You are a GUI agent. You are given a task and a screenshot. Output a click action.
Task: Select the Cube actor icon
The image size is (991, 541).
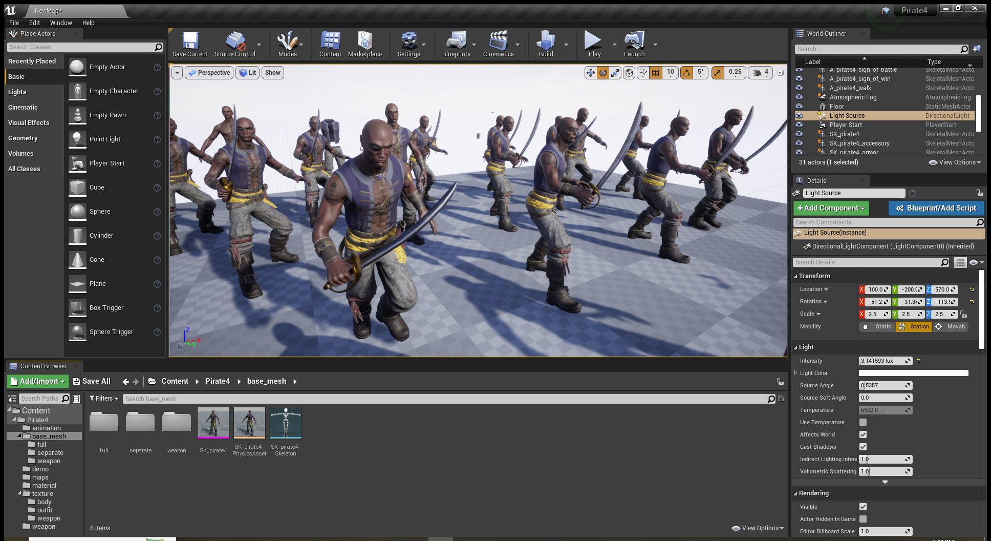coord(77,188)
